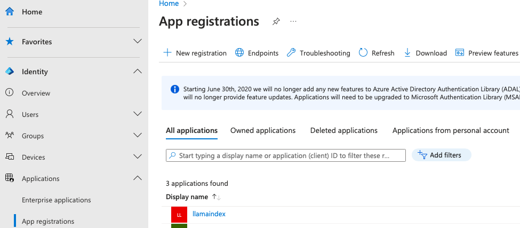The image size is (520, 228).
Task: Expand the Groups menu
Action: [137, 136]
